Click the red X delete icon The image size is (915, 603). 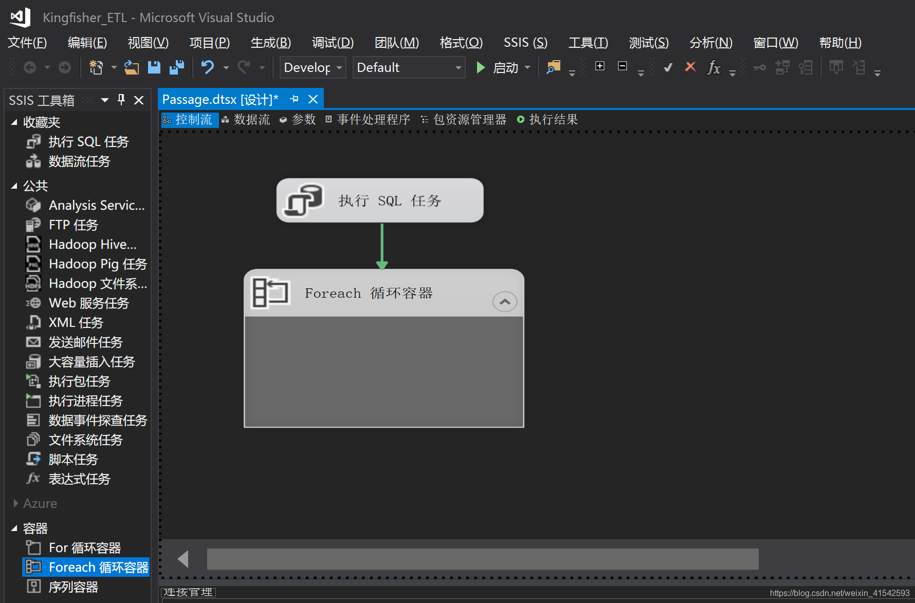pyautogui.click(x=690, y=67)
